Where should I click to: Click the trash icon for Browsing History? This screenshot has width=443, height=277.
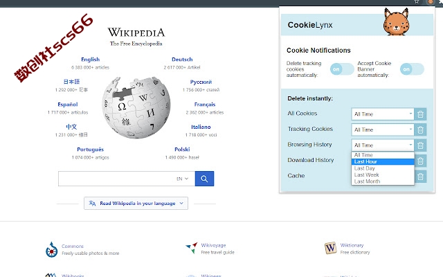tap(420, 145)
